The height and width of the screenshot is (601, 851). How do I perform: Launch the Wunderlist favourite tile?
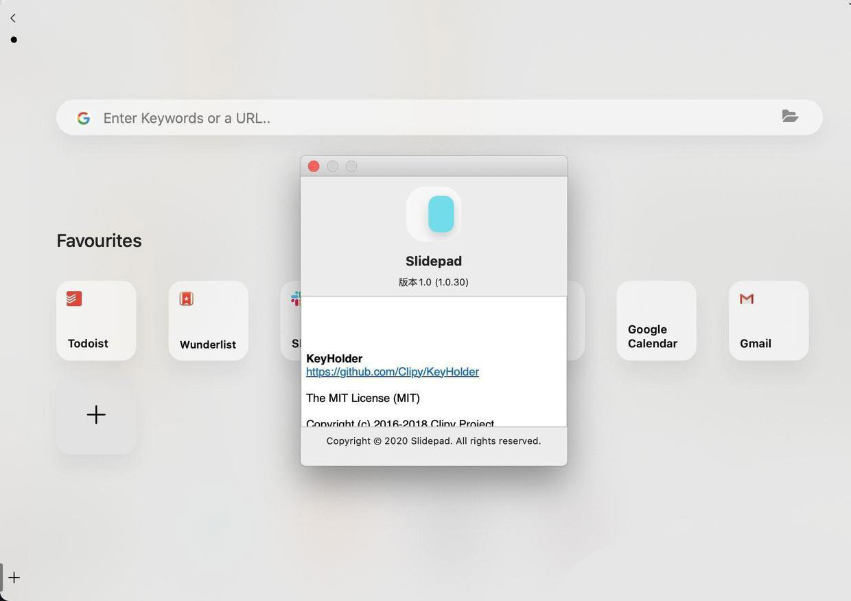point(209,320)
